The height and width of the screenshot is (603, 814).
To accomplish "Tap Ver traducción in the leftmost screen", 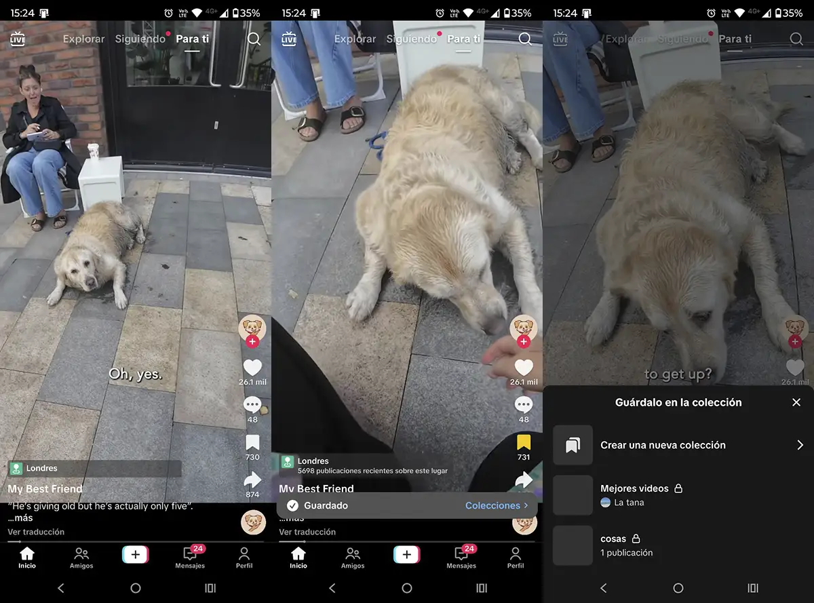I will (x=36, y=532).
